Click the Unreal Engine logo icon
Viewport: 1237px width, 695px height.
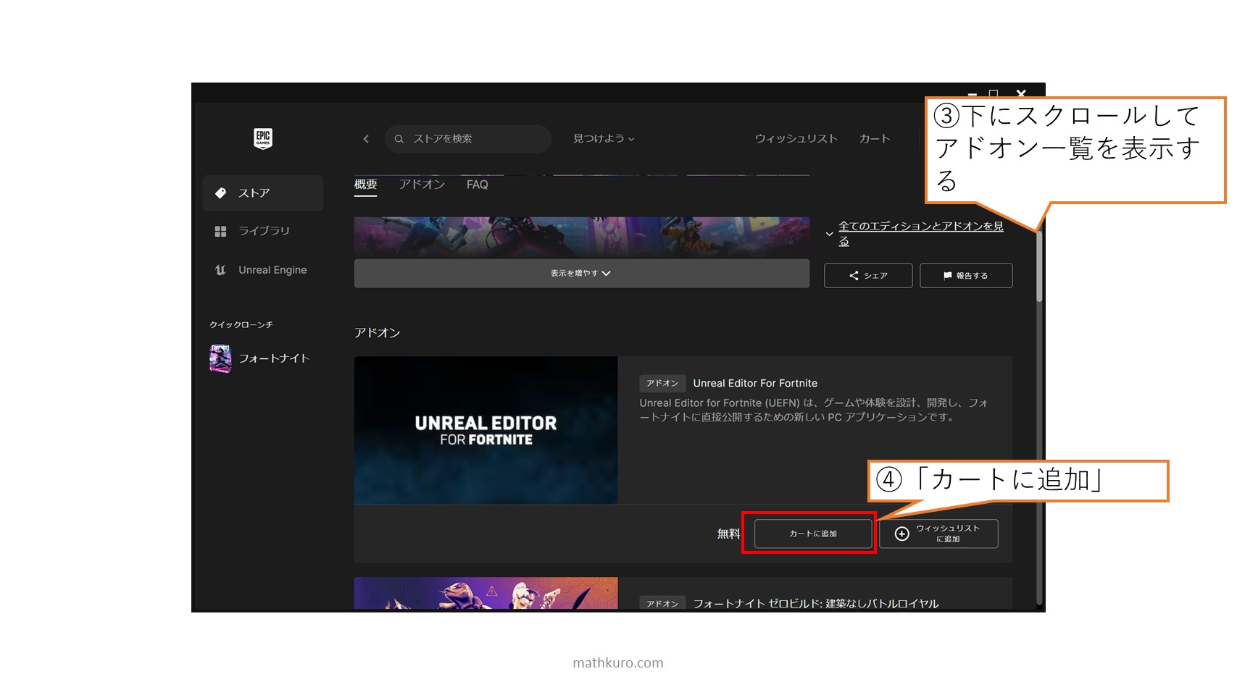[221, 270]
